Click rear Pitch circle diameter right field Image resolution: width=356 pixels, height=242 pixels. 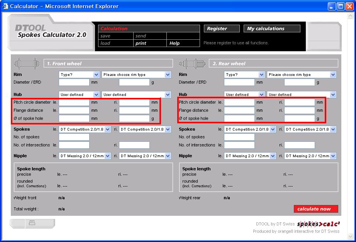[x=300, y=102]
